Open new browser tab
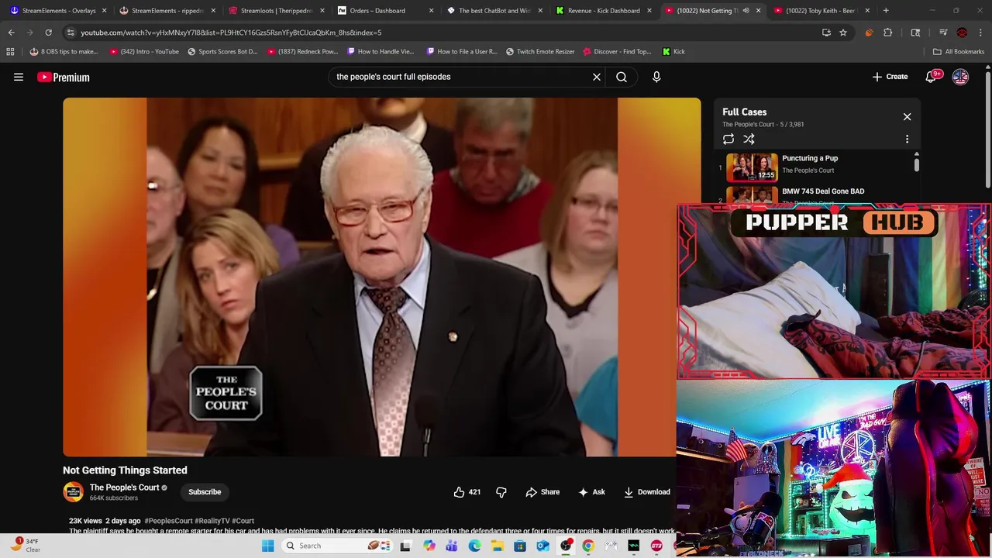The image size is (992, 558). (886, 11)
